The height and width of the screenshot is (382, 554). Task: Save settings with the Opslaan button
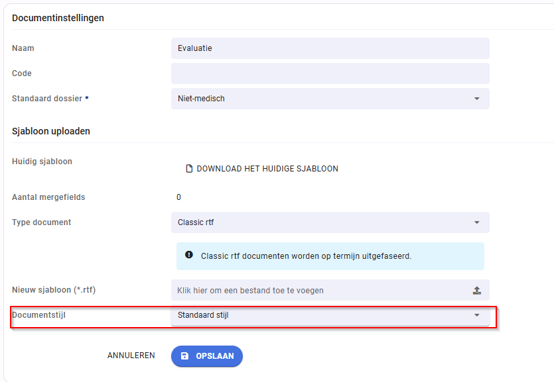pyautogui.click(x=207, y=356)
